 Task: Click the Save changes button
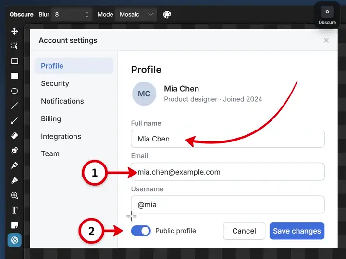pos(297,231)
